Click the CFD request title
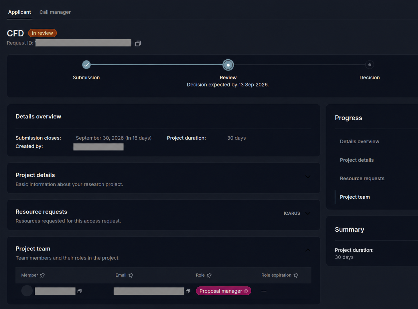418x309 pixels. click(15, 33)
